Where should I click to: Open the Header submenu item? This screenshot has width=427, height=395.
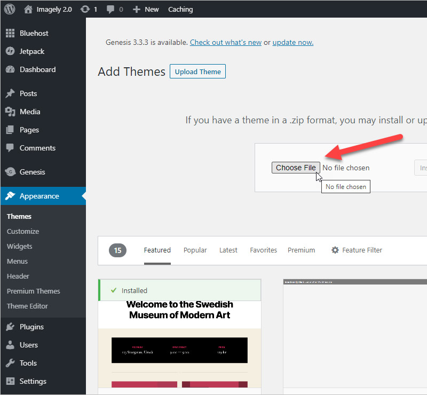(18, 276)
